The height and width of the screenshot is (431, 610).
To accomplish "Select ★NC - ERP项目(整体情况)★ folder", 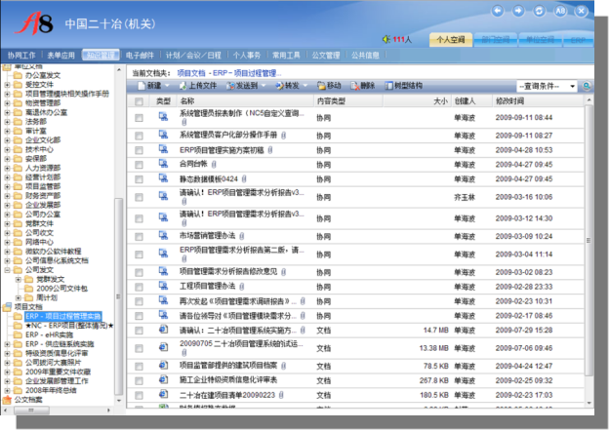I will [69, 326].
